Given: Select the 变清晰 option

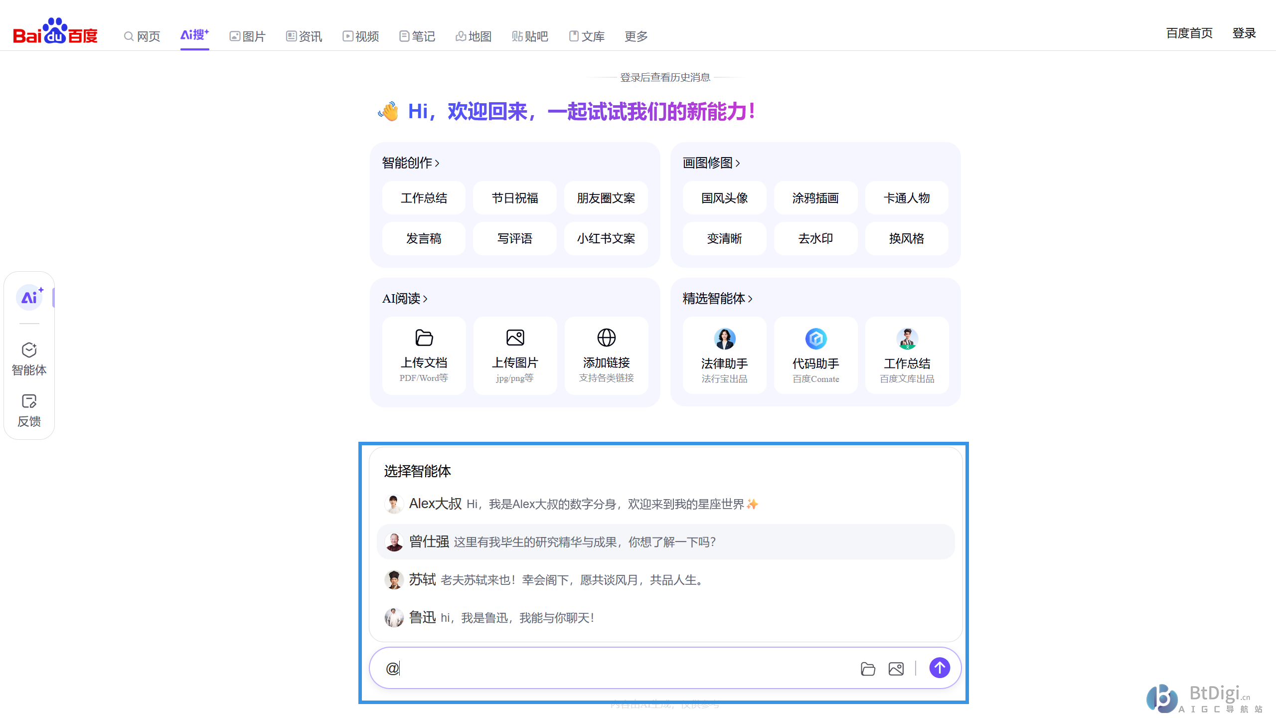Looking at the screenshot, I should coord(725,238).
